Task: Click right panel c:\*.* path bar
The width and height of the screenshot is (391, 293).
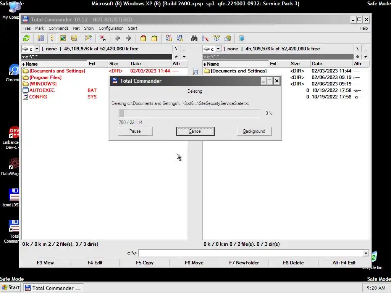Action: click(x=278, y=57)
